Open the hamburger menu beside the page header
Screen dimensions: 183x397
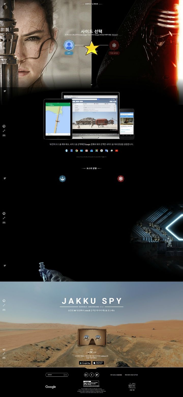tap(5, 4)
